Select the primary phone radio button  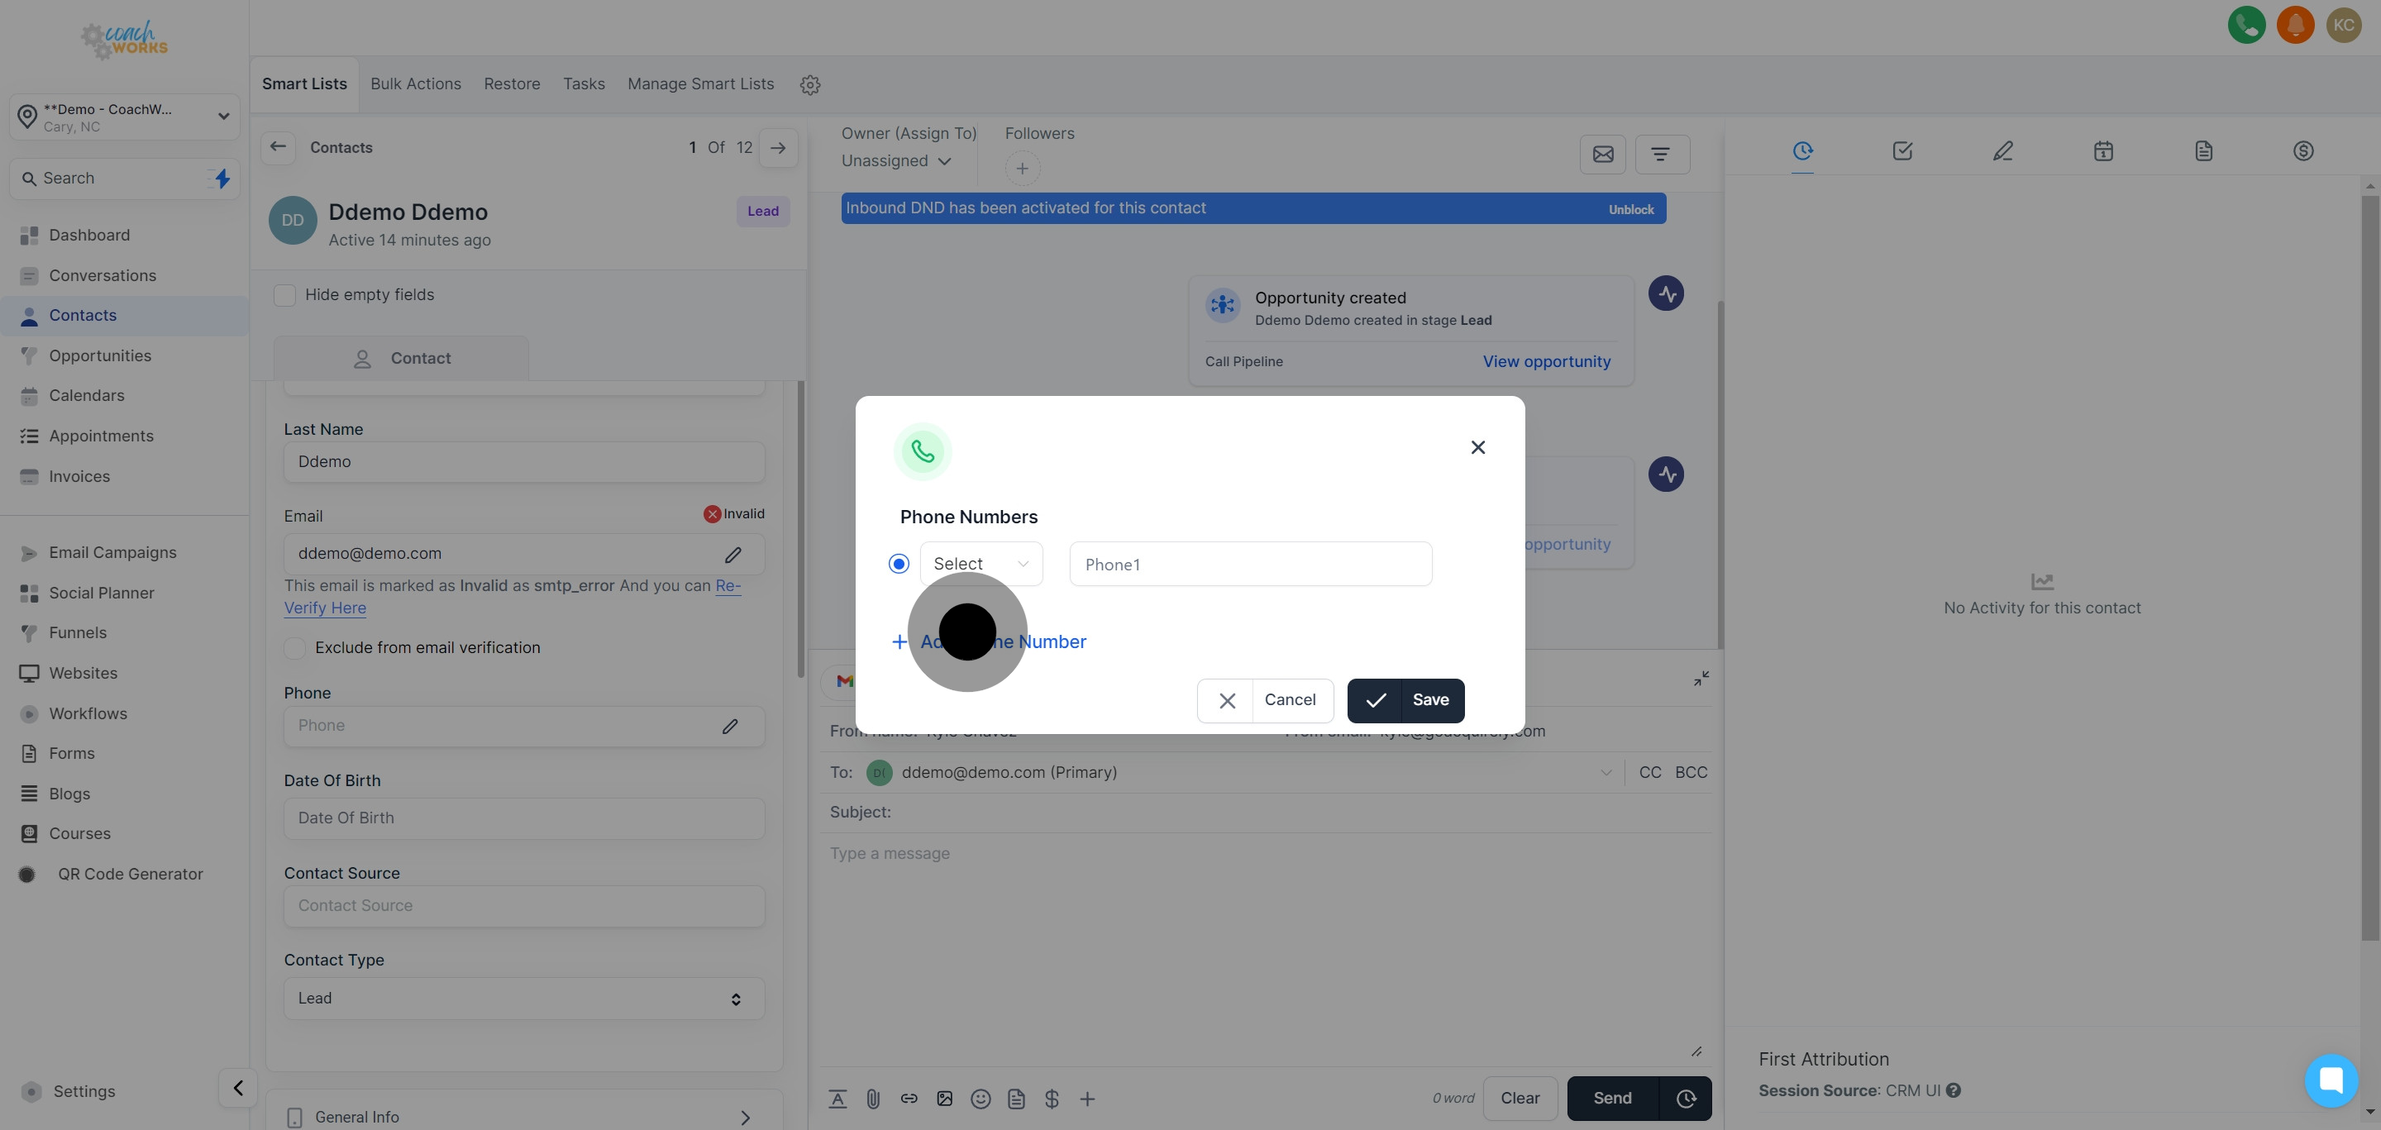pyautogui.click(x=899, y=564)
